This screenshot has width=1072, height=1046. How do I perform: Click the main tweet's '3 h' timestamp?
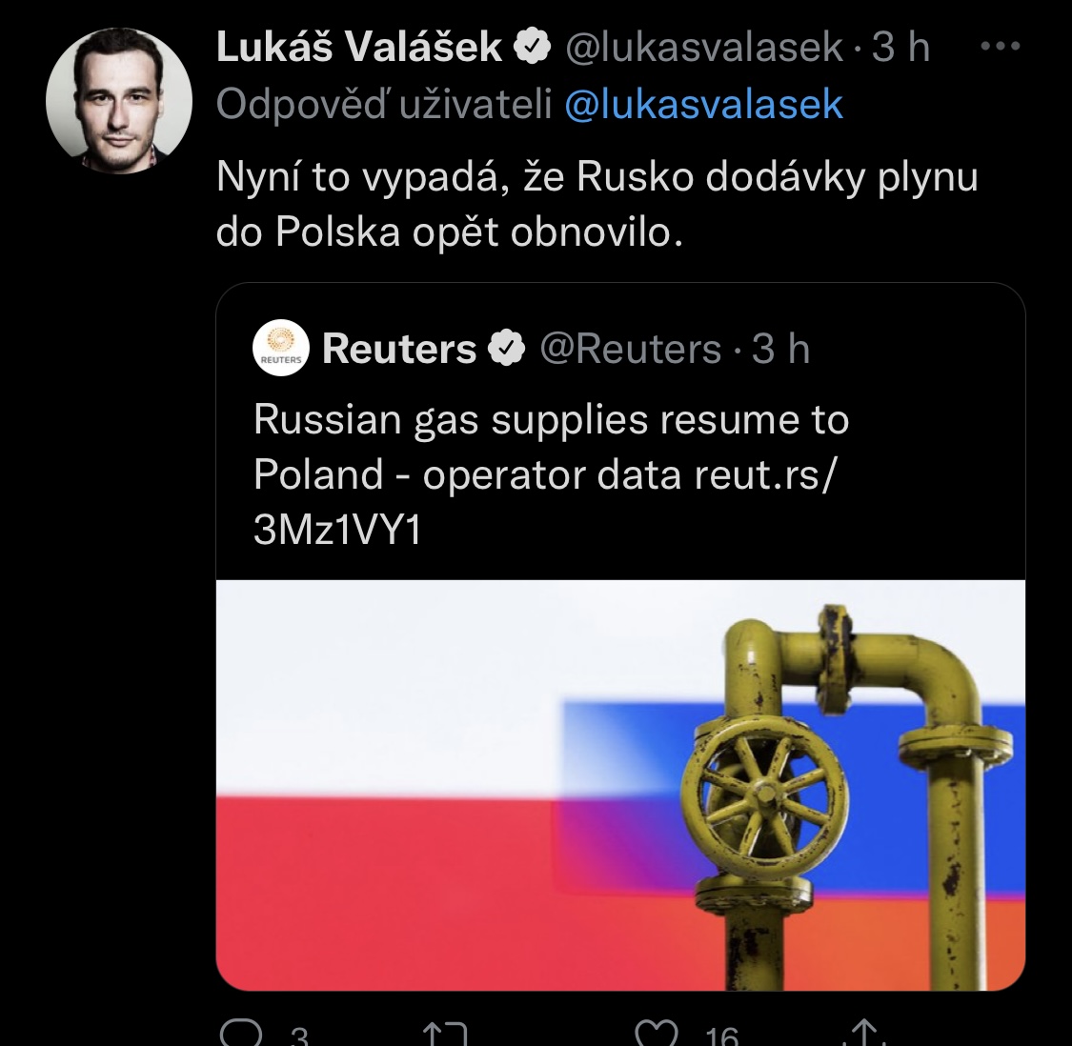click(x=900, y=47)
